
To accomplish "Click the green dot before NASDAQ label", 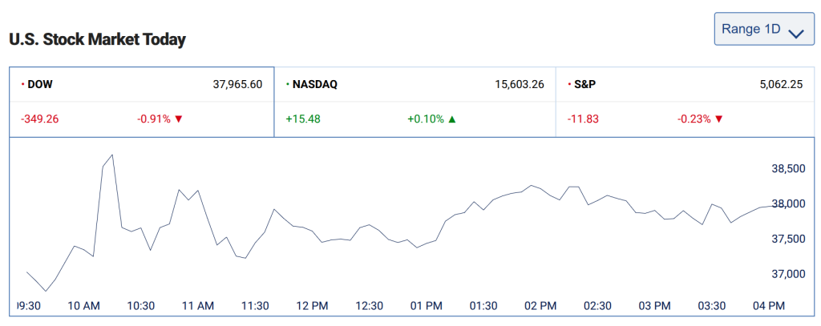I will [287, 84].
